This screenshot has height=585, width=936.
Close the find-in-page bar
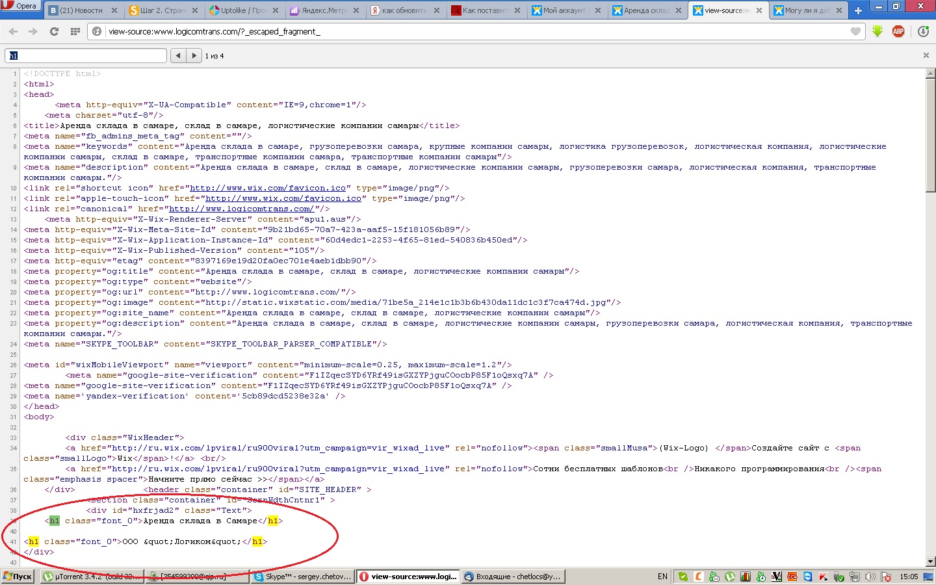pos(926,55)
